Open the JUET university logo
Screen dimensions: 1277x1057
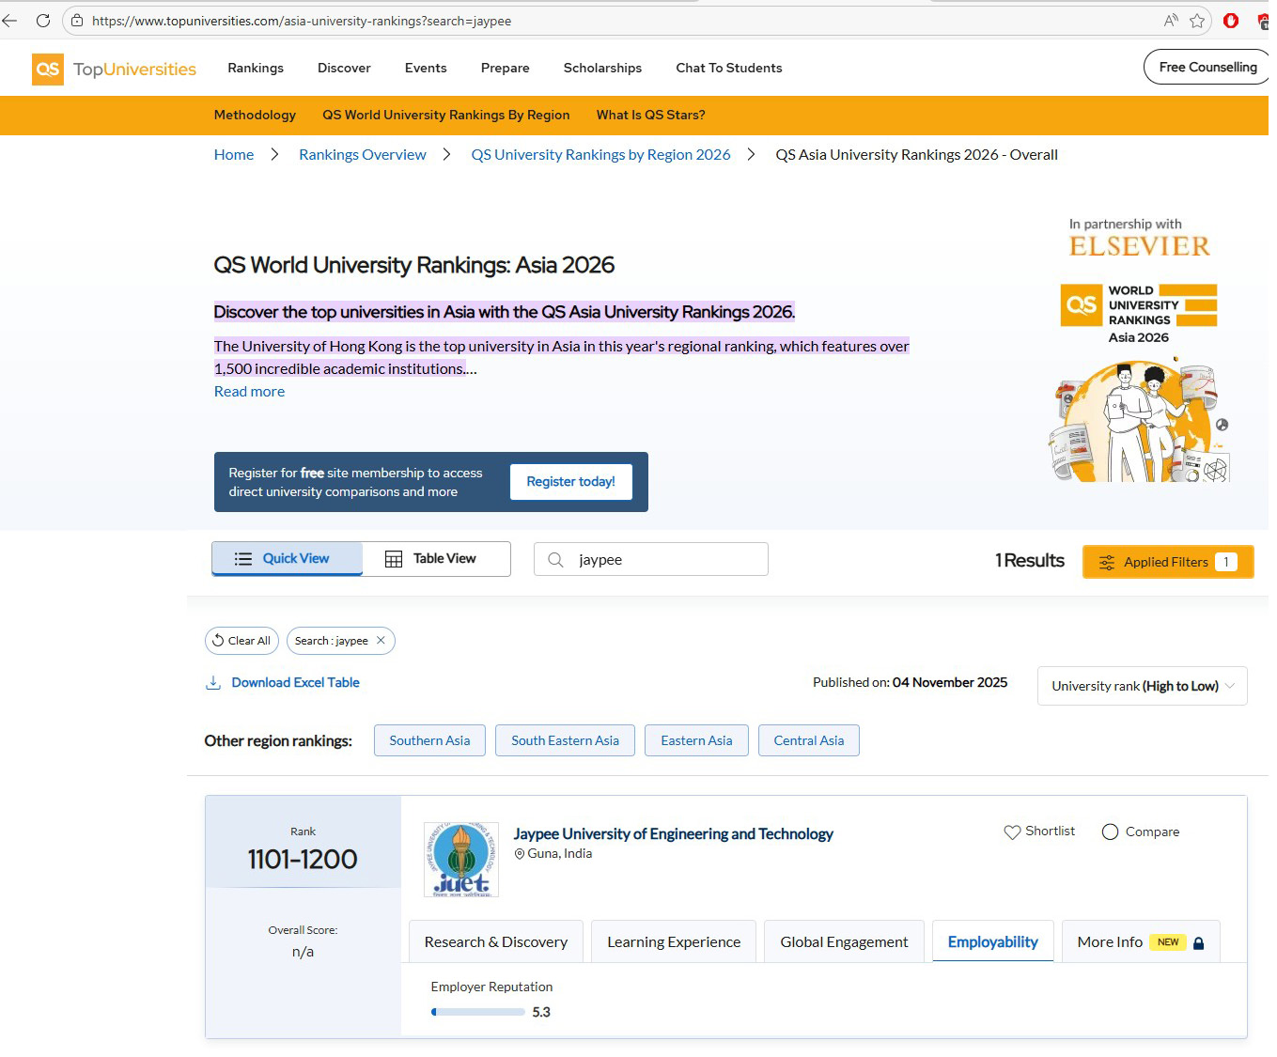[460, 860]
